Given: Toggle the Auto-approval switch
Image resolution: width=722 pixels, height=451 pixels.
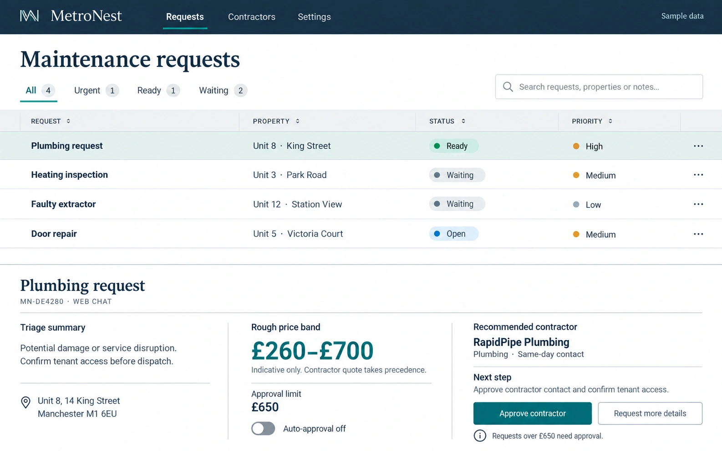Looking at the screenshot, I should coord(263,428).
